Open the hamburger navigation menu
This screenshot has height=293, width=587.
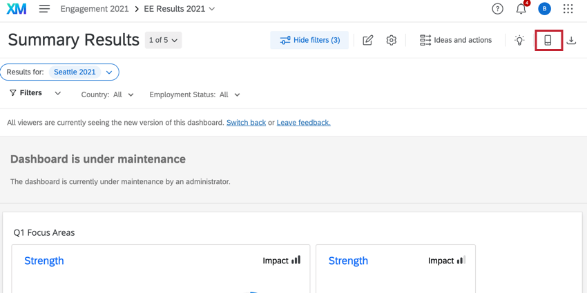click(x=44, y=9)
